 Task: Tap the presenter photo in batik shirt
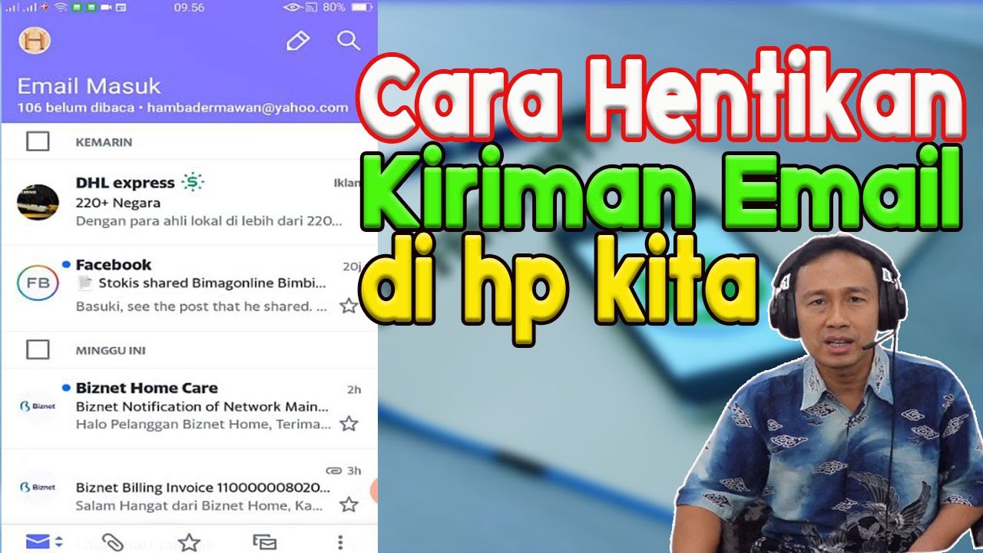pos(829,396)
